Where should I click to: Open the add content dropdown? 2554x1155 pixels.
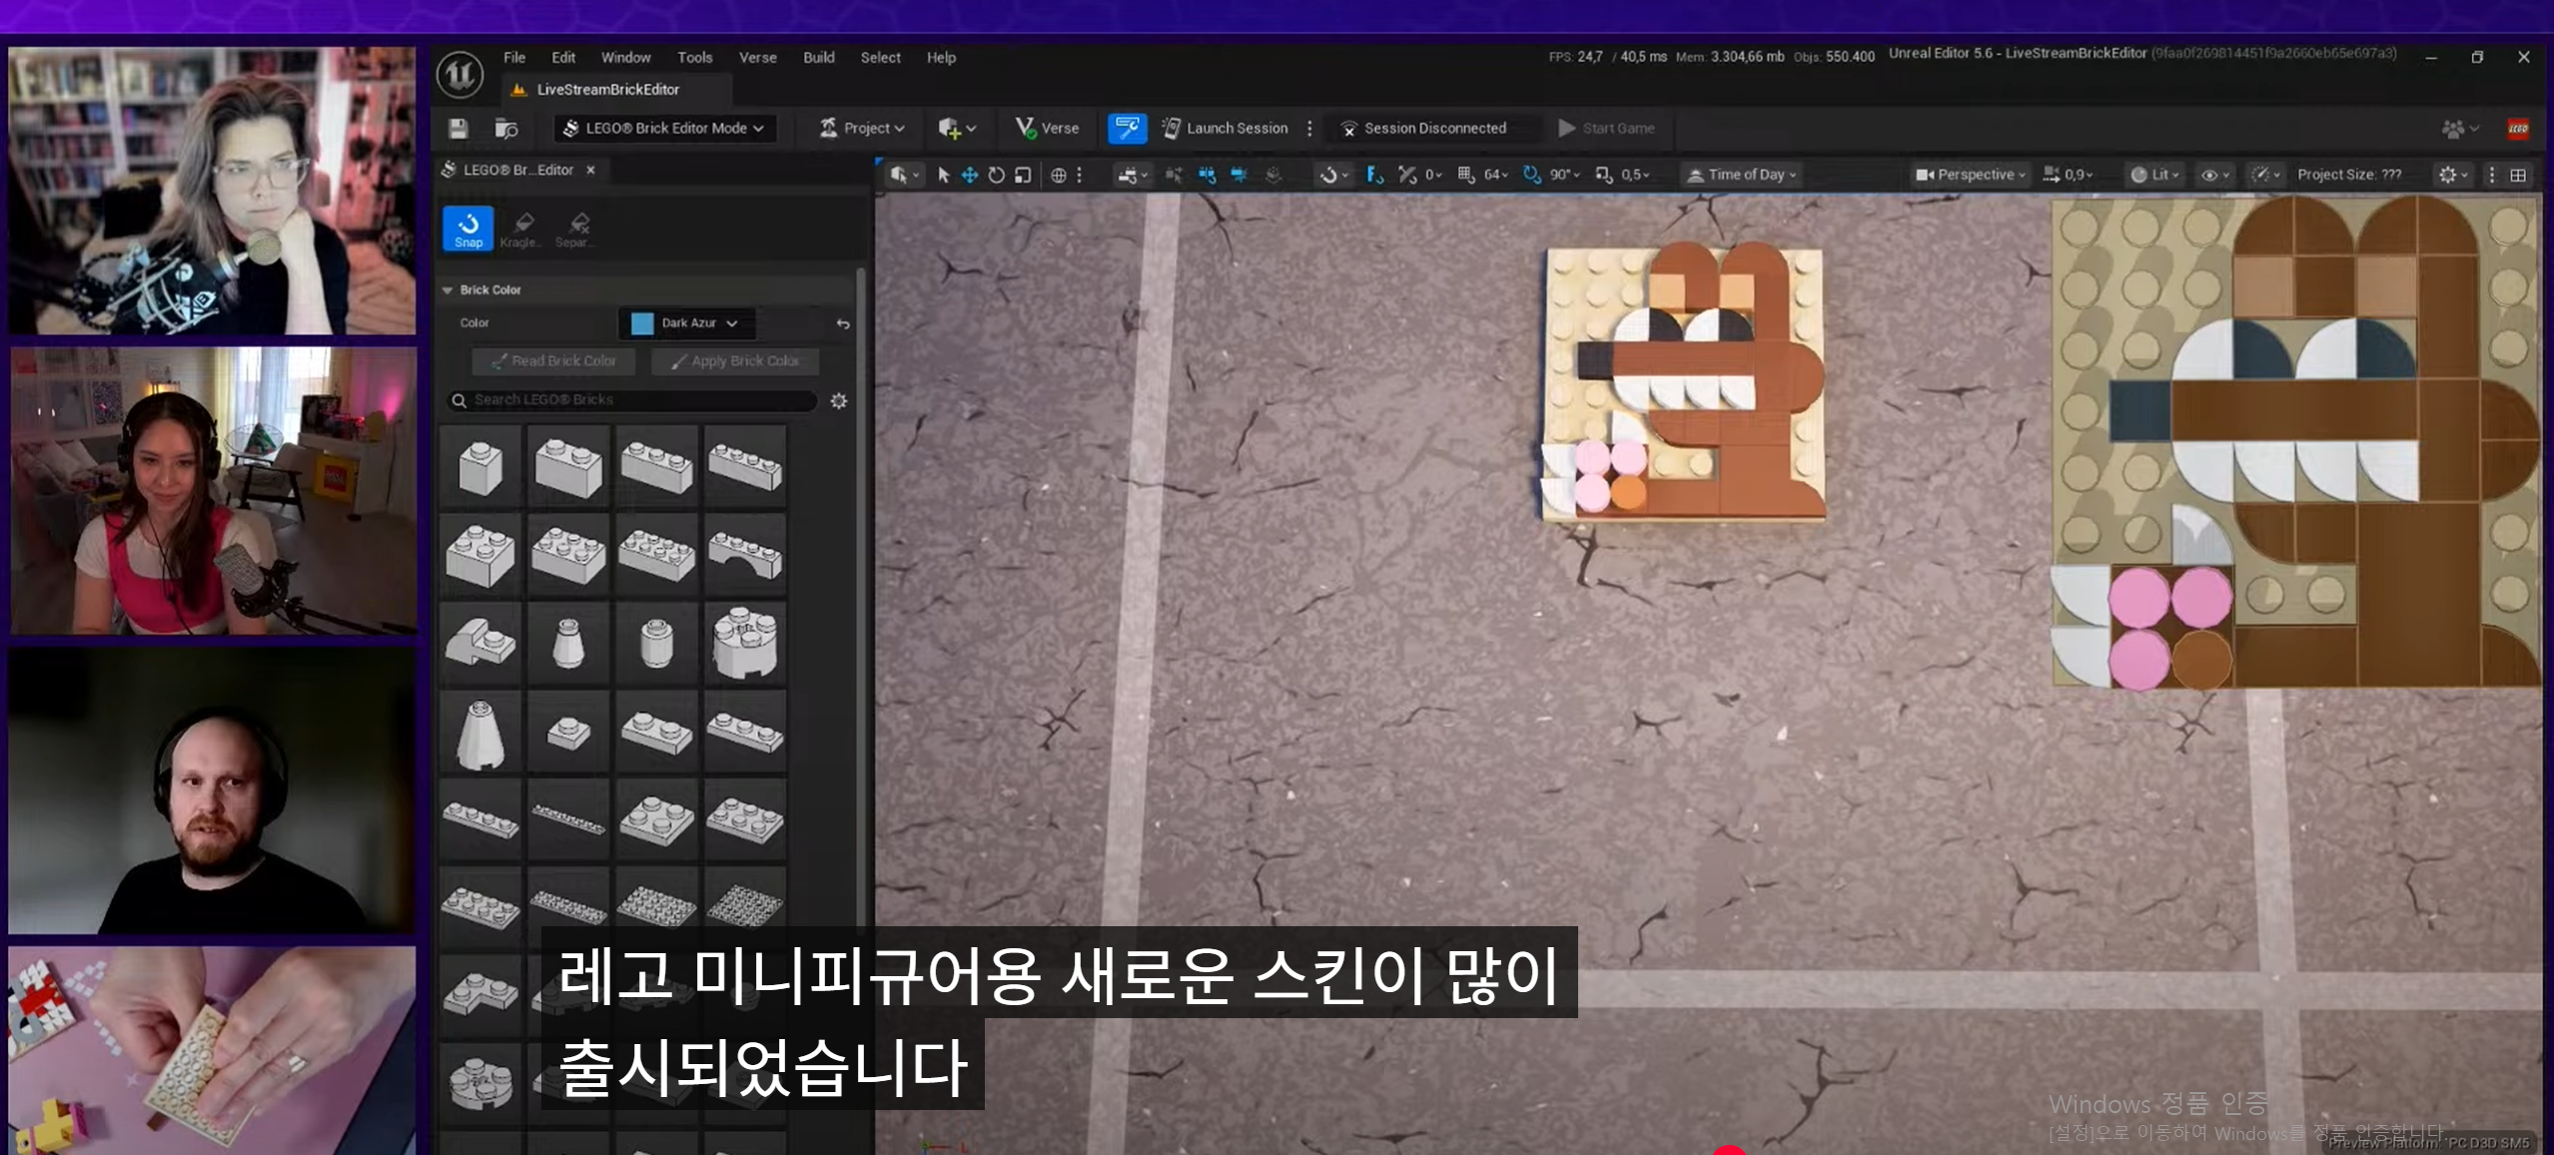[x=956, y=128]
